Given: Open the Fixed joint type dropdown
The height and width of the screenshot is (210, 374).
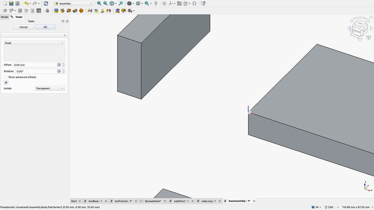Looking at the screenshot, I should click(x=34, y=43).
